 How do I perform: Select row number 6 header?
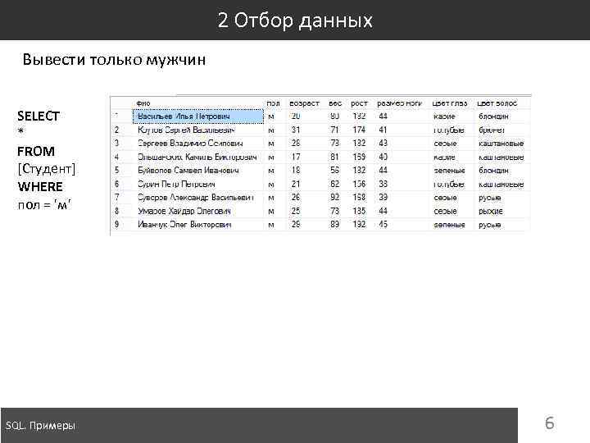tap(116, 185)
